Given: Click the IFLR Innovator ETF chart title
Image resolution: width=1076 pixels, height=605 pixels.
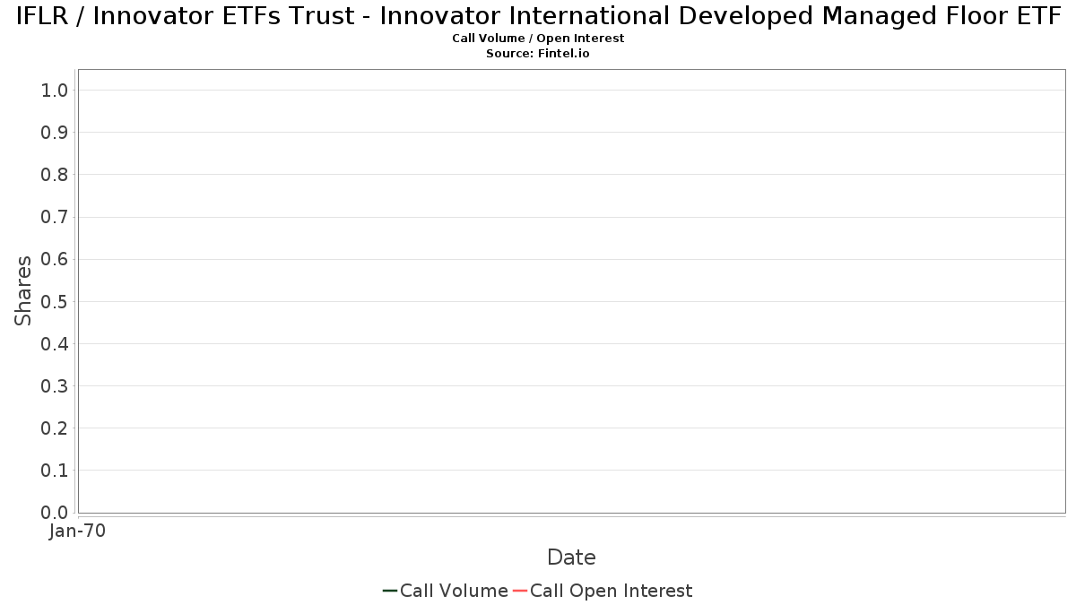Looking at the screenshot, I should [538, 16].
